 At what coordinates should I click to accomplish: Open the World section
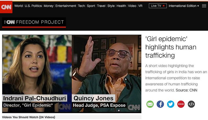(19, 6)
